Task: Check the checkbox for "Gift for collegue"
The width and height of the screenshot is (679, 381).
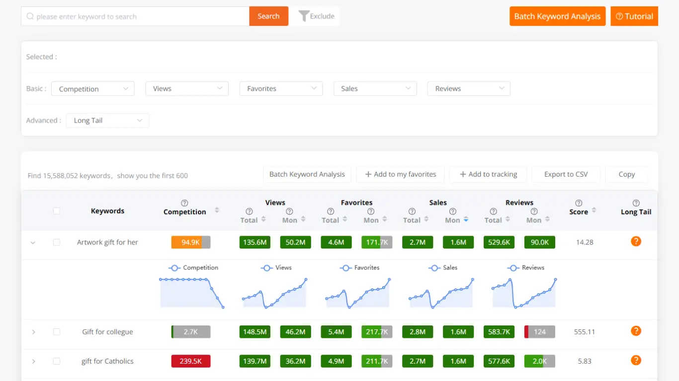Action: pos(57,331)
